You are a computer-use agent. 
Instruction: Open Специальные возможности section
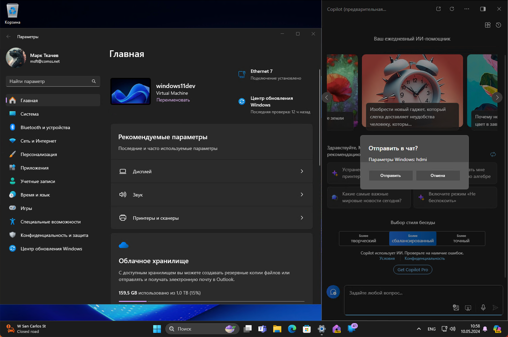coord(53,222)
